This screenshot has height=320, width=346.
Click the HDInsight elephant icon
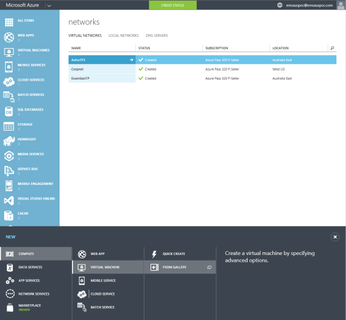click(x=9, y=141)
